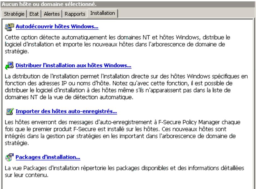Click the CD package icon beside Packages d'installation
The height and width of the screenshot is (189, 256).
9,157
